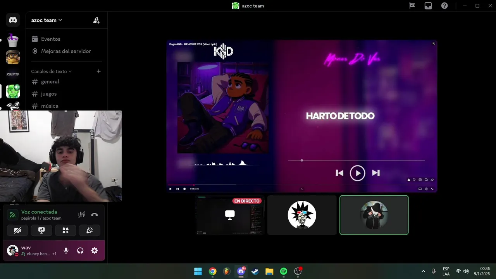This screenshot has width=496, height=279.
Task: Switch ESP LAA keyboard layout
Action: pyautogui.click(x=446, y=271)
